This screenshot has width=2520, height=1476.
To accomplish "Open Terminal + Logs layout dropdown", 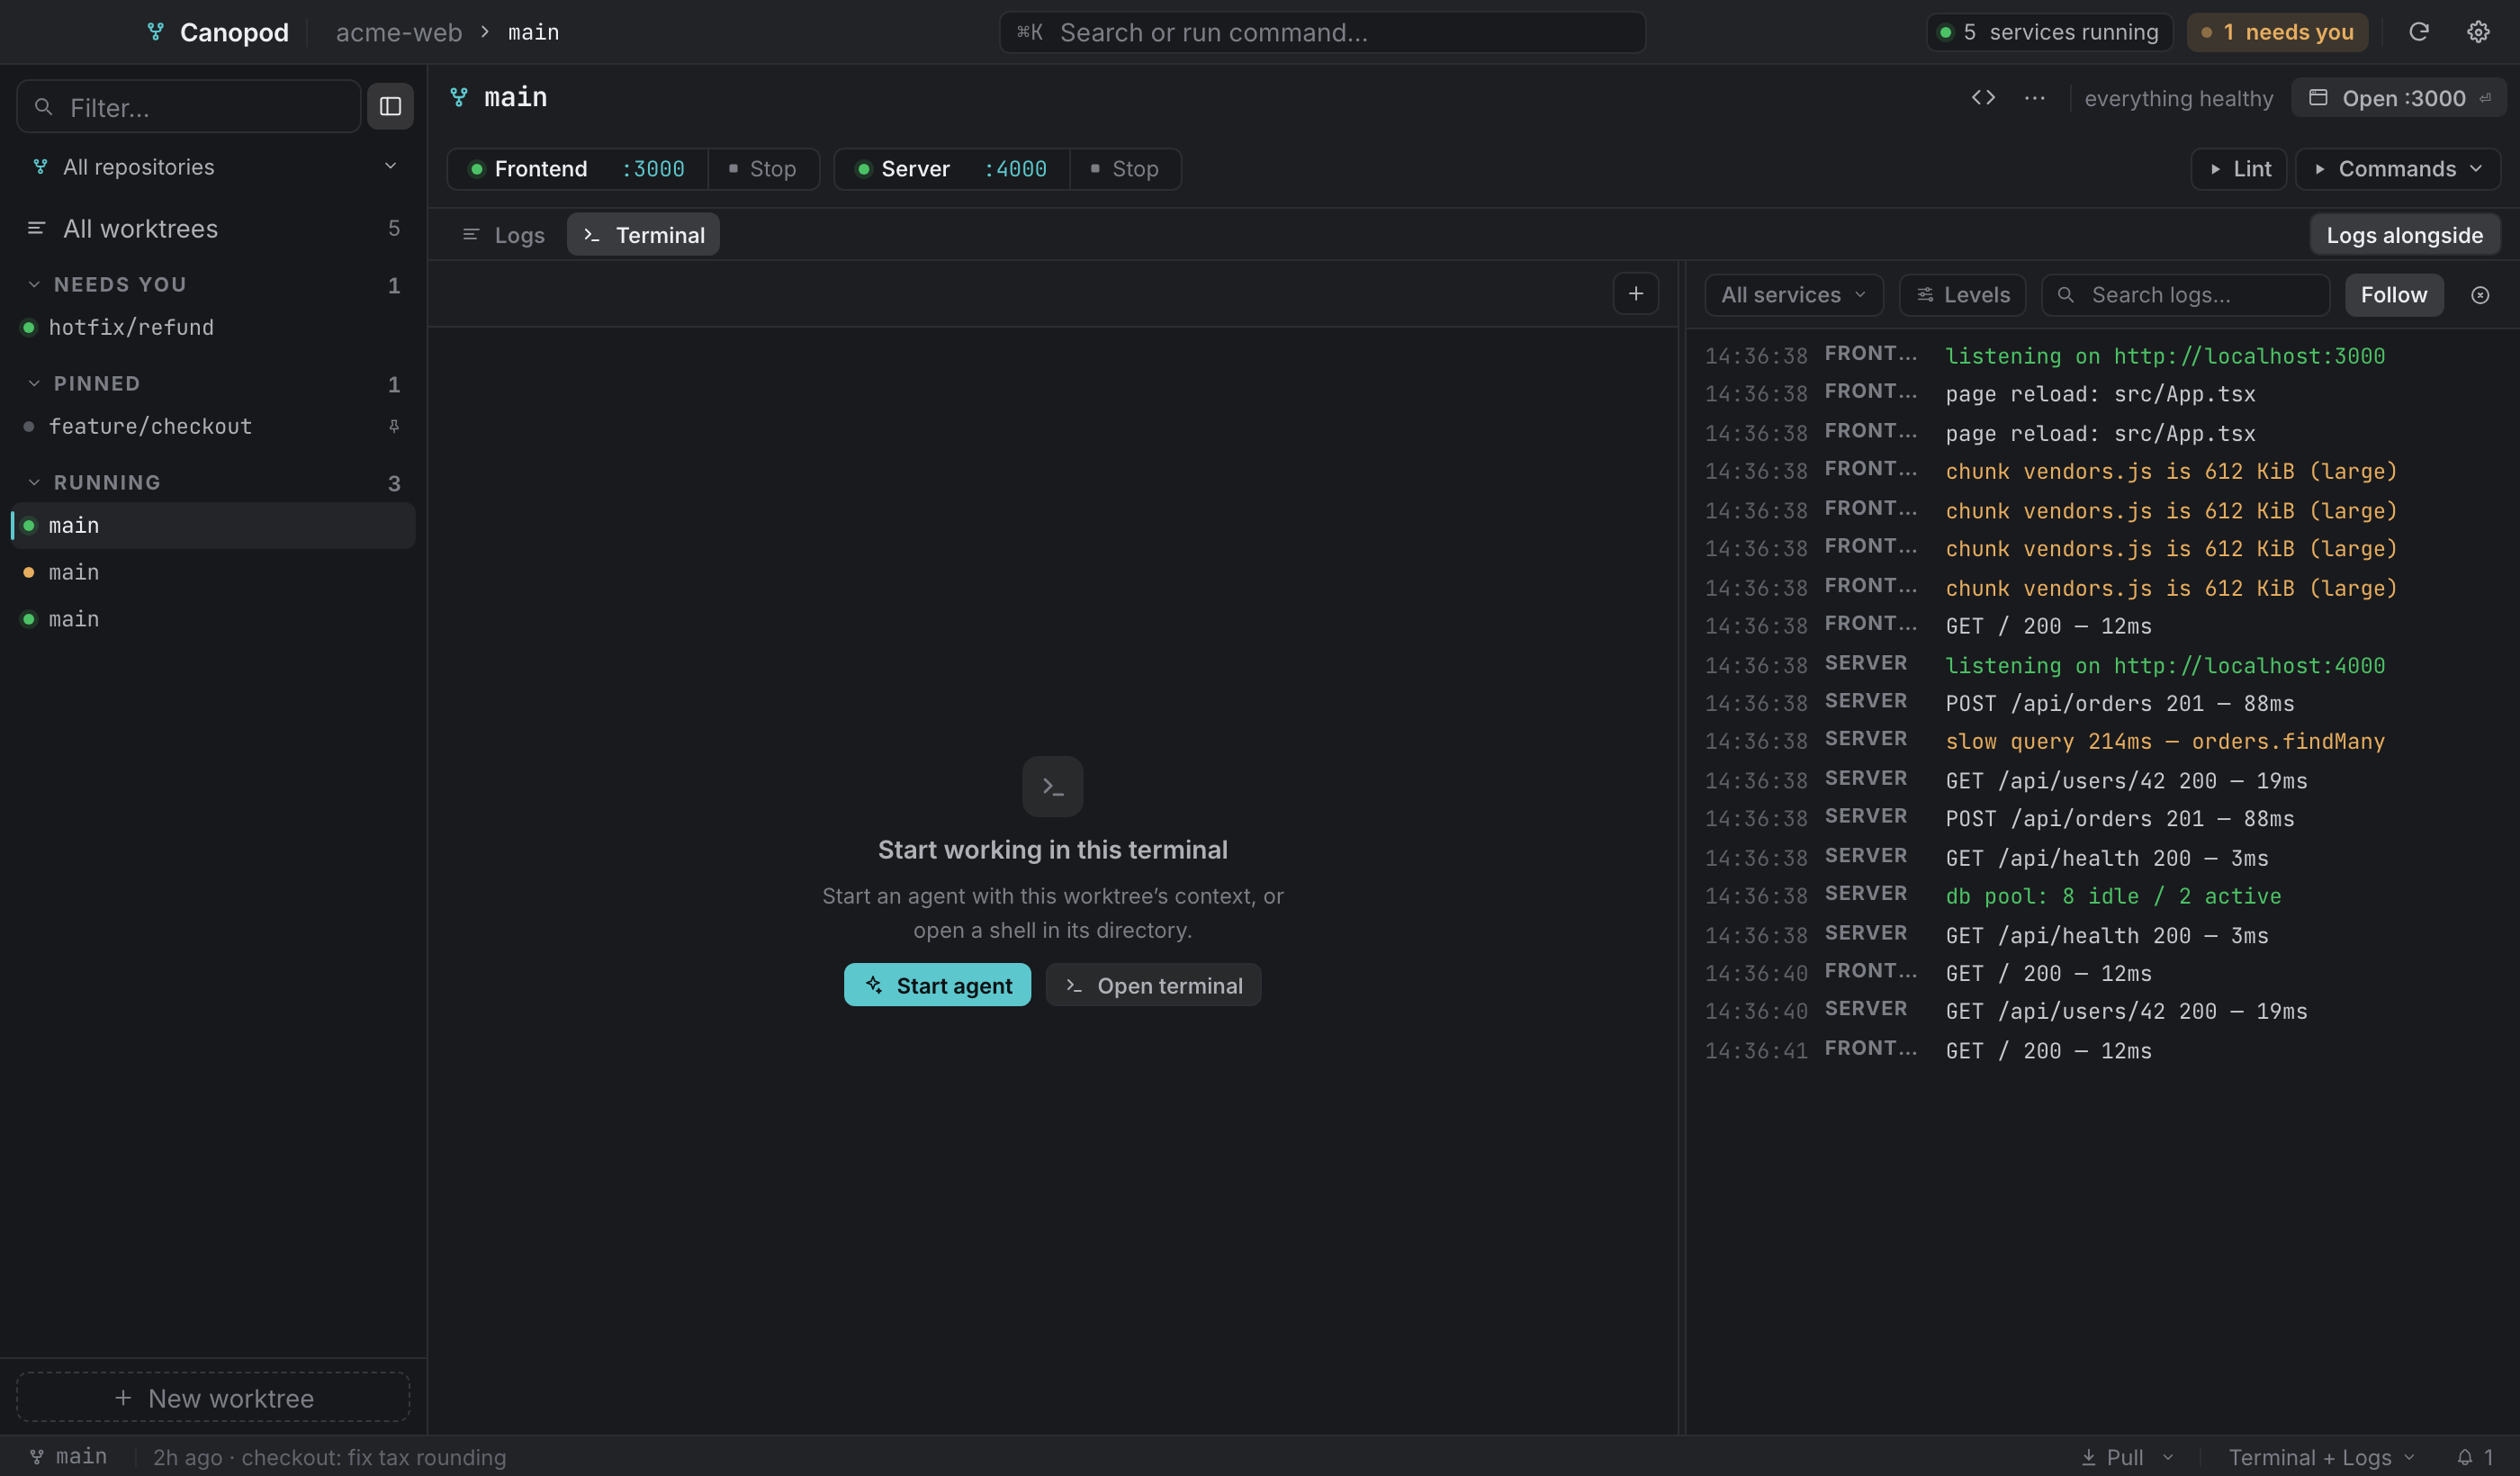I will point(2322,1457).
